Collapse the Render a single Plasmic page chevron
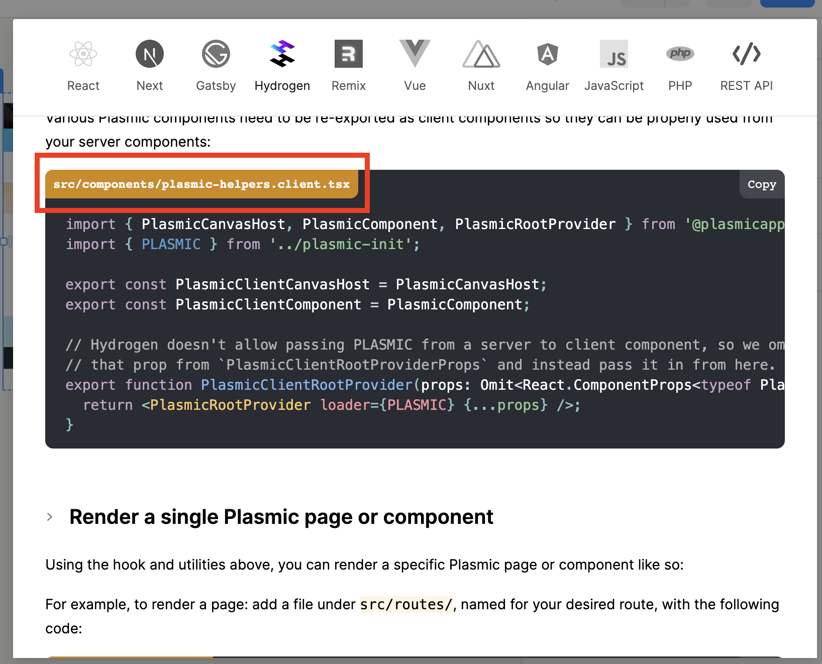This screenshot has width=822, height=664. pos(50,517)
